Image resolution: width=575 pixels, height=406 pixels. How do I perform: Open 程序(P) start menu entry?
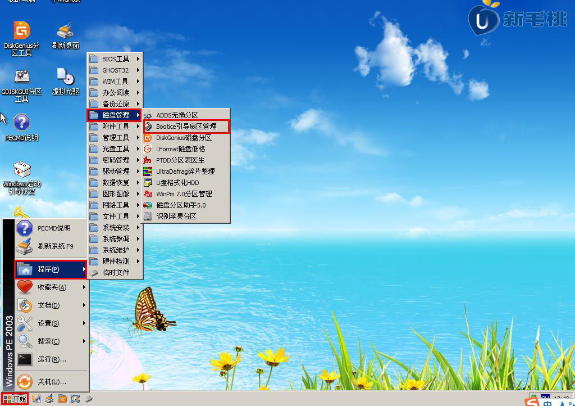pos(51,269)
